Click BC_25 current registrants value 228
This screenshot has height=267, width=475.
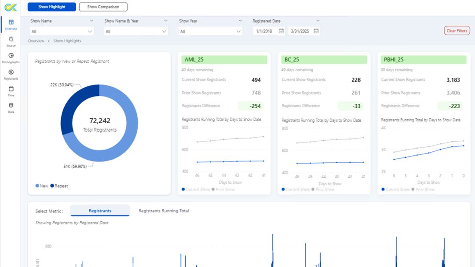click(x=356, y=80)
